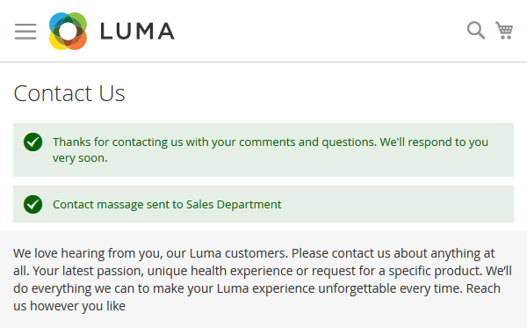Click checkmark beside Sales Department message
This screenshot has width=527, height=335.
(33, 204)
